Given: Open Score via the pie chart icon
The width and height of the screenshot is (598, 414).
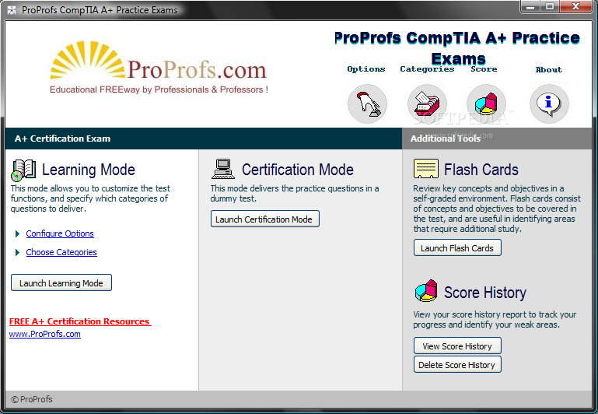Looking at the screenshot, I should pyautogui.click(x=486, y=103).
